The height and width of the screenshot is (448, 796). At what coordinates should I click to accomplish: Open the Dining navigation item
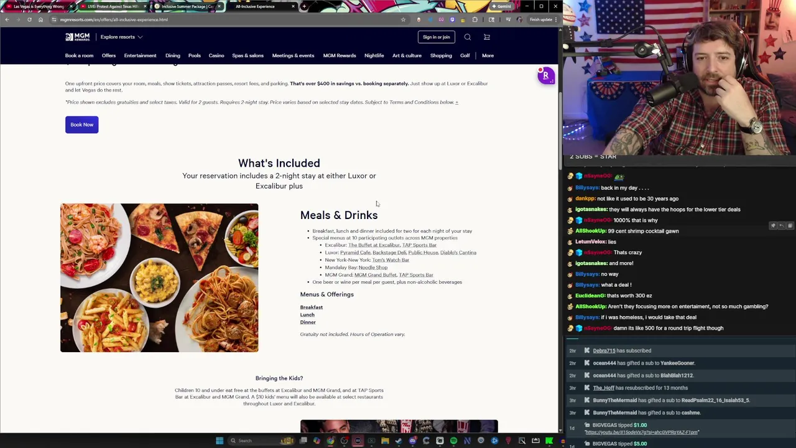172,55
